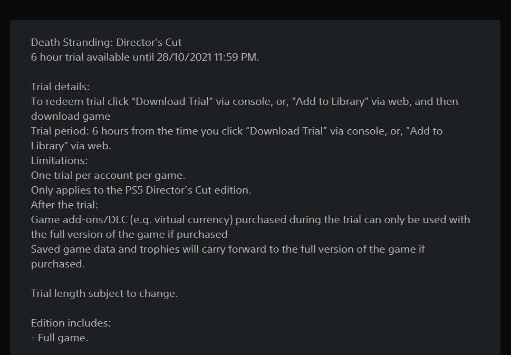Click the "Trial details:" heading

[60, 87]
